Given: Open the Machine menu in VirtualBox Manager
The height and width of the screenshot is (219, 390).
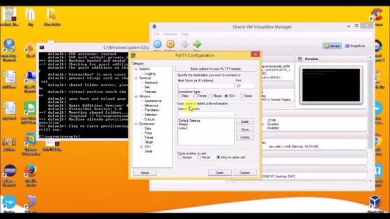Looking at the screenshot, I should coord(170,34).
